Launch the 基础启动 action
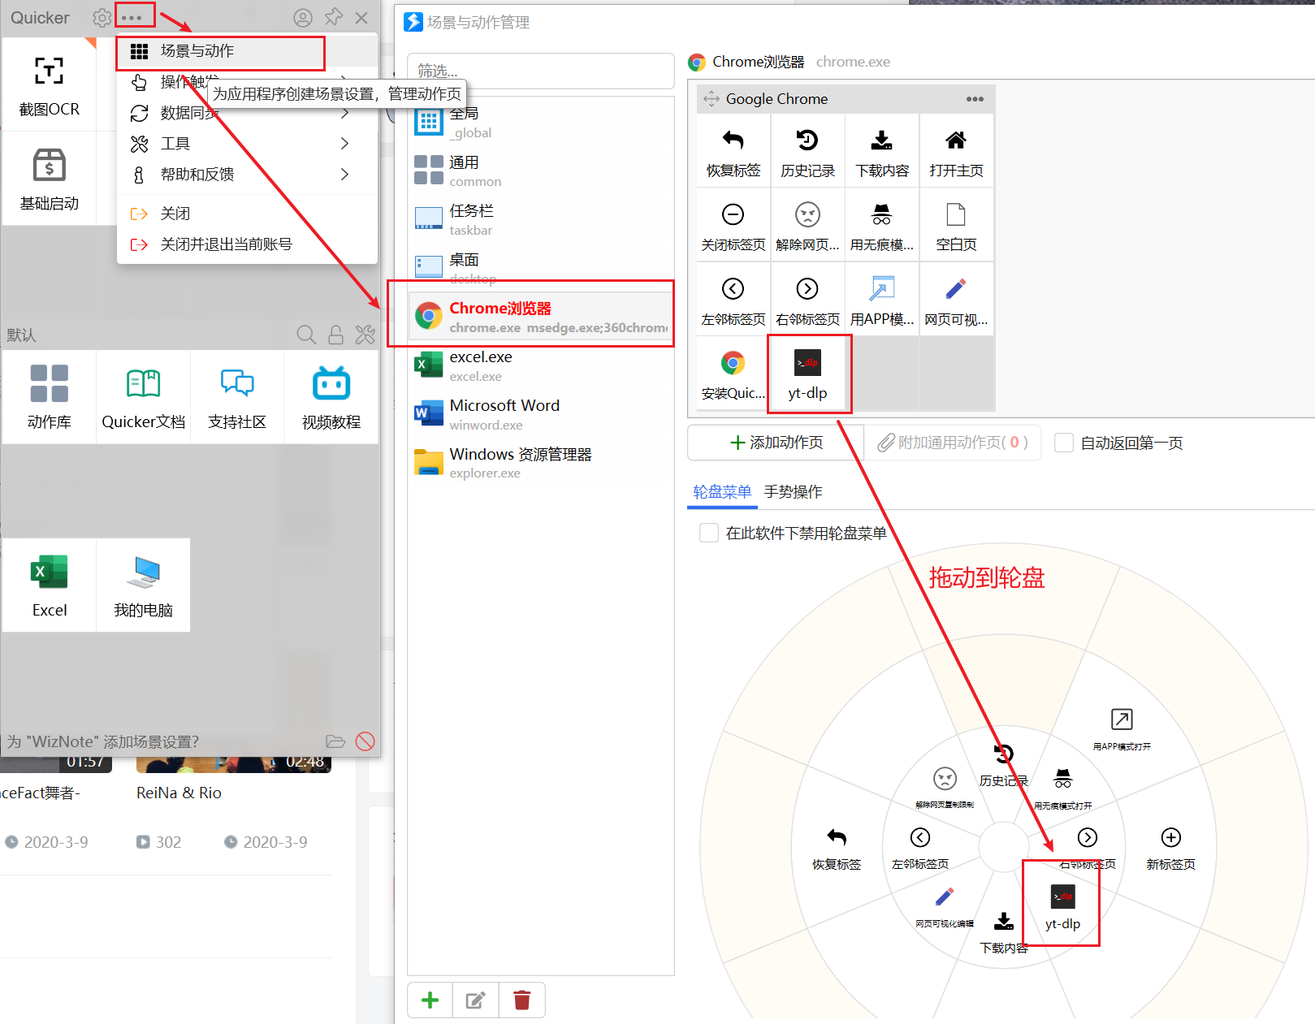 (49, 179)
